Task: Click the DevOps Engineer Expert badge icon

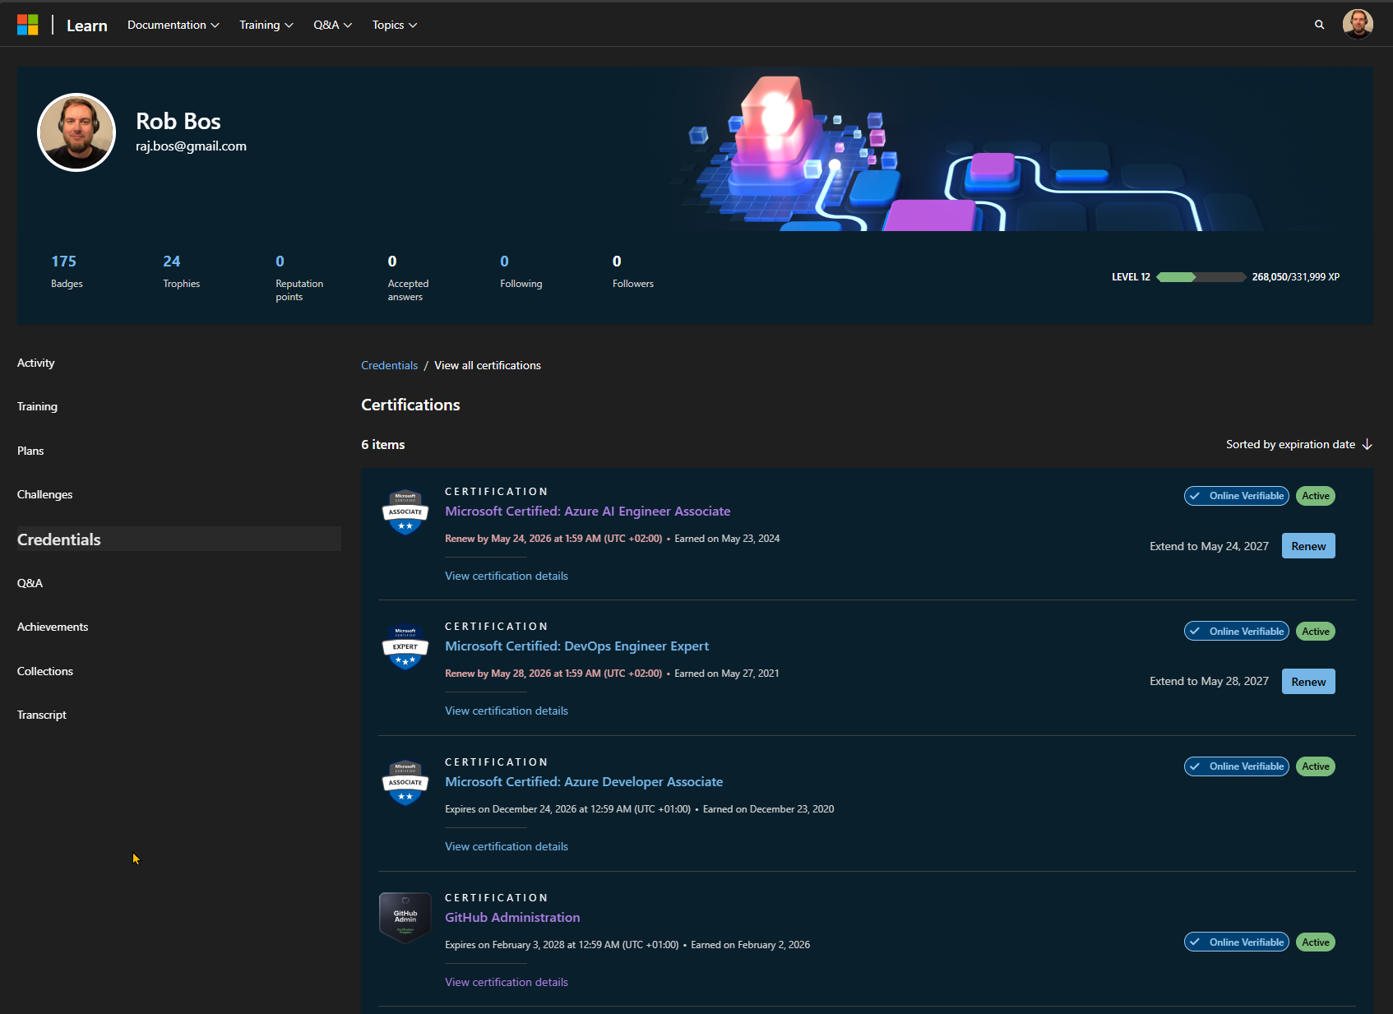Action: click(405, 647)
